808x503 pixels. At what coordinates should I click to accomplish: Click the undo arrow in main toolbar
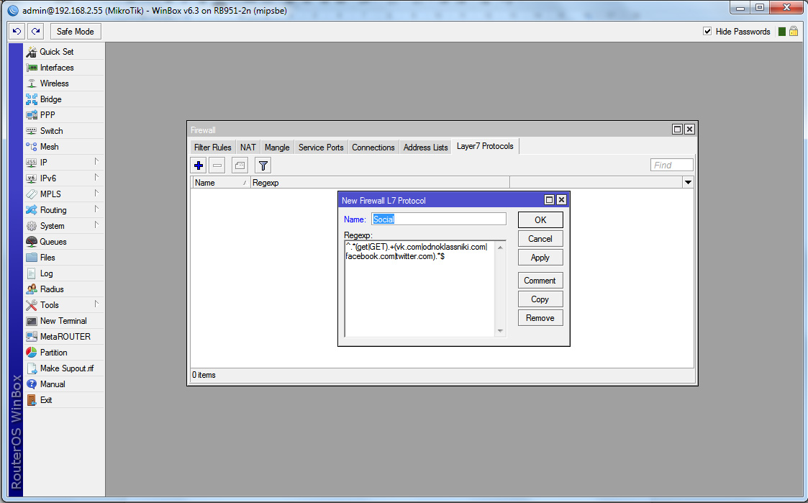17,32
